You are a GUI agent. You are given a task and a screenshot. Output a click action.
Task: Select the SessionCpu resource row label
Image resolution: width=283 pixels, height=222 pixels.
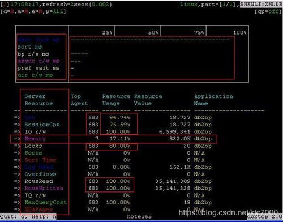point(42,125)
